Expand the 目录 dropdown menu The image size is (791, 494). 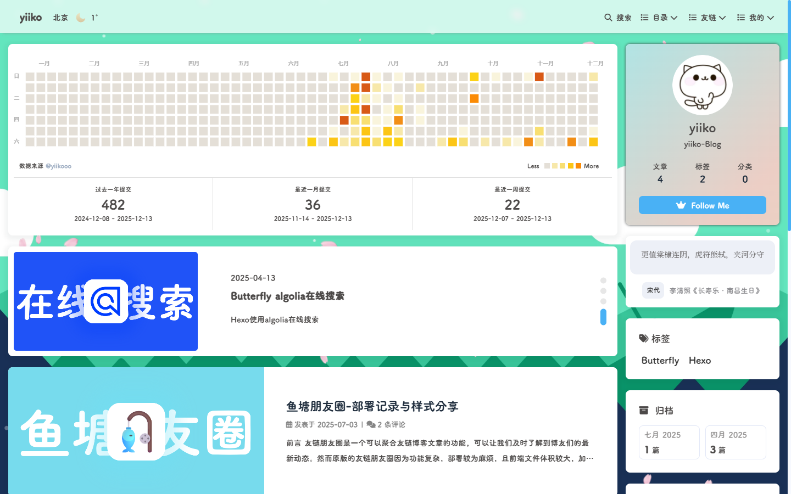[x=659, y=18]
